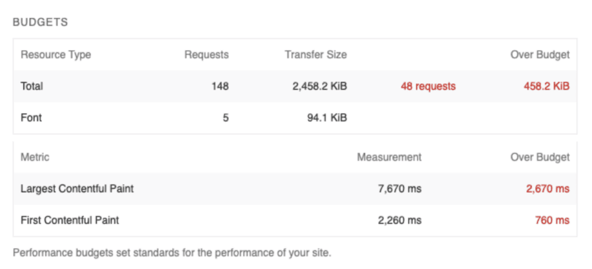592x269 pixels.
Task: Select the Resource Type column header
Action: click(55, 55)
